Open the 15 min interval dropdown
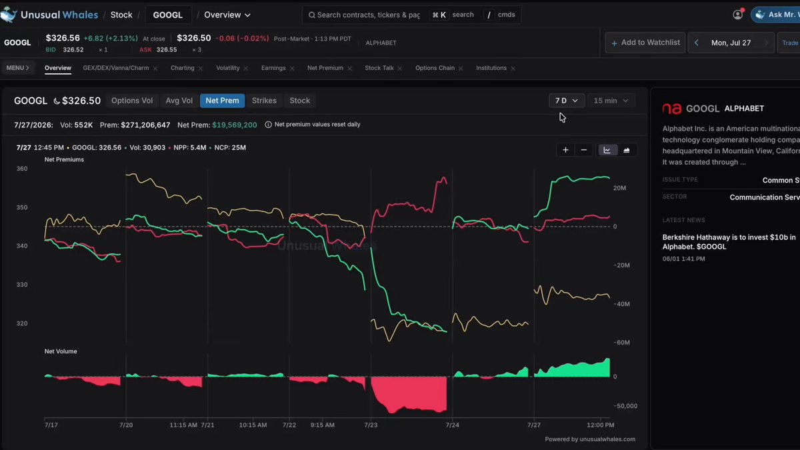The height and width of the screenshot is (450, 800). point(611,101)
